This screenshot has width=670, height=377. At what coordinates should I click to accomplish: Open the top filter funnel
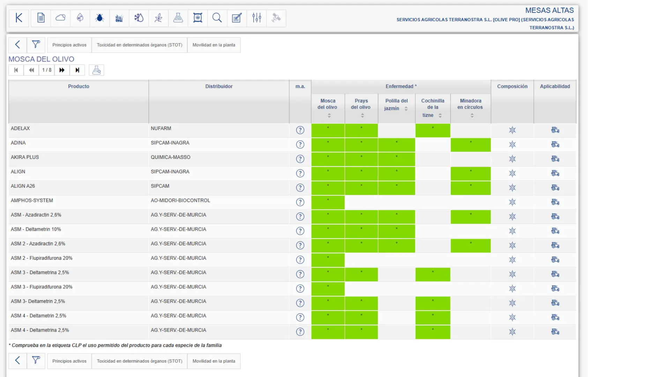click(36, 45)
